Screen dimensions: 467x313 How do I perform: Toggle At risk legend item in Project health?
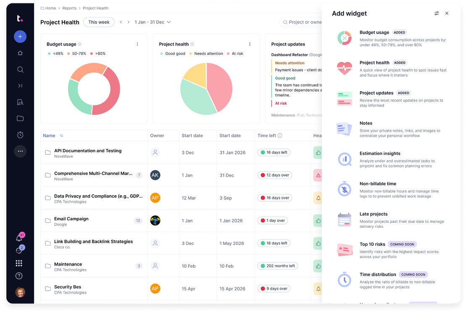pos(235,54)
